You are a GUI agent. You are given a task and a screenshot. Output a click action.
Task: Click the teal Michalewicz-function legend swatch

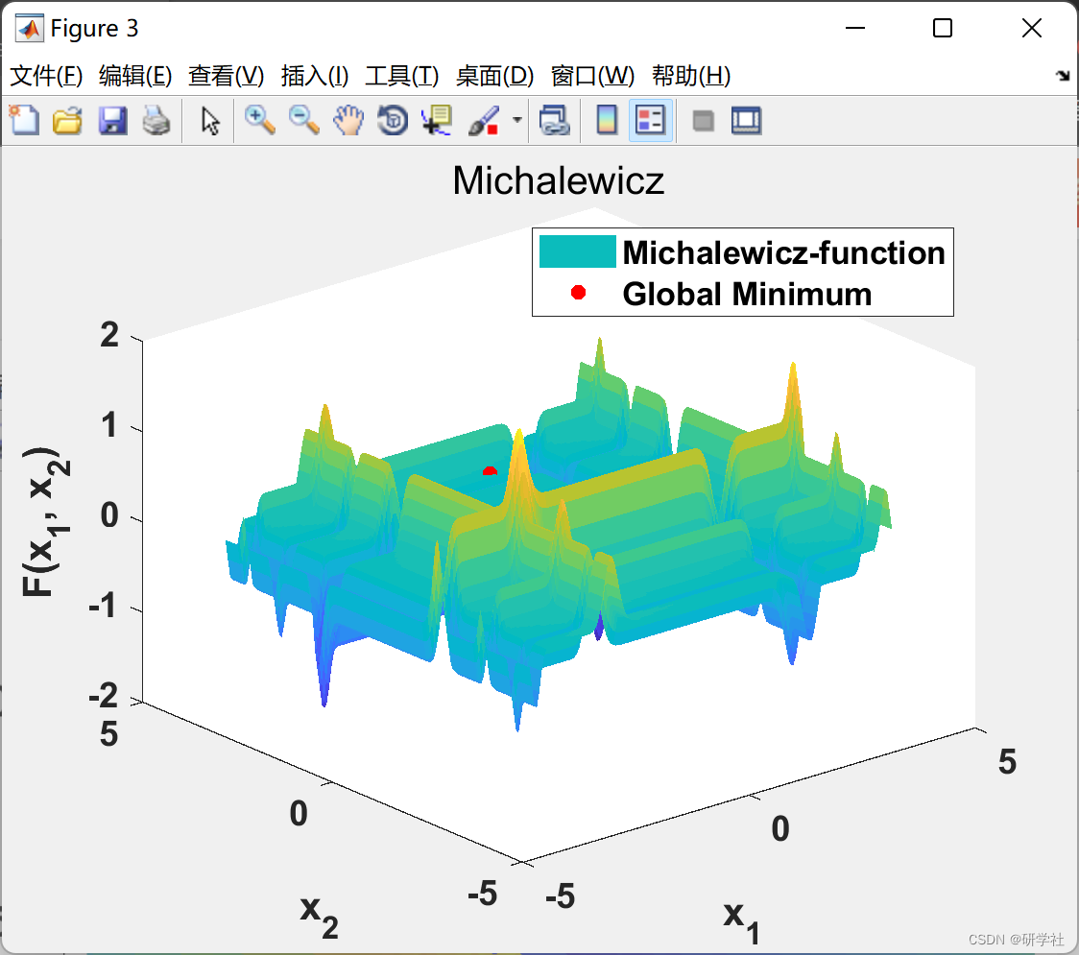click(577, 251)
